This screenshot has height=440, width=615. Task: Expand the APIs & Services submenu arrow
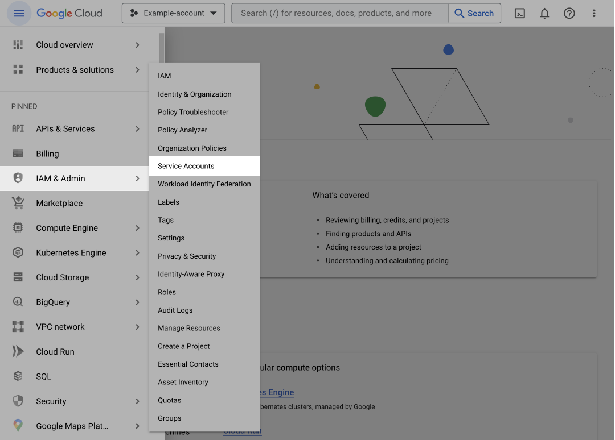tap(137, 129)
